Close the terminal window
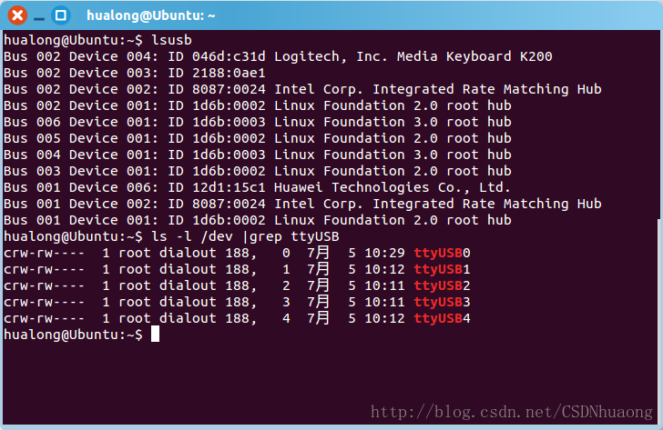The image size is (663, 430). (17, 15)
